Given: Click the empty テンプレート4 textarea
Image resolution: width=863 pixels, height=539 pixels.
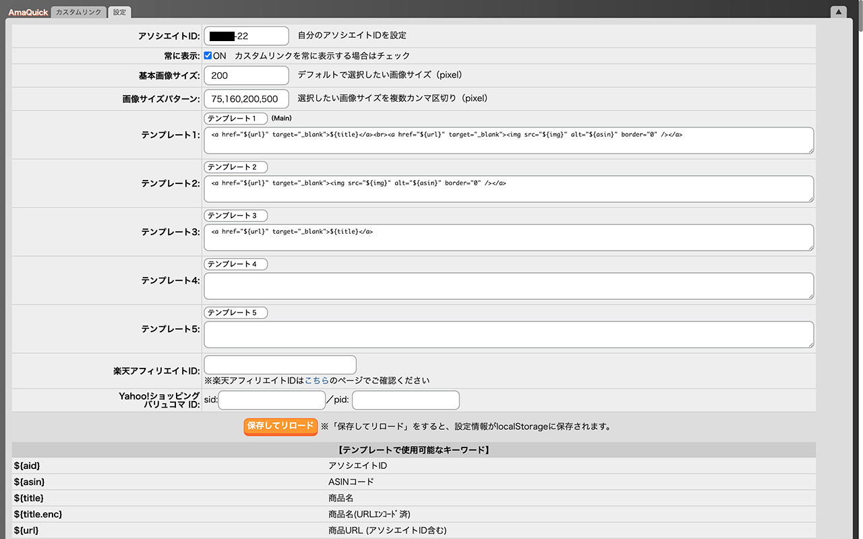Looking at the screenshot, I should pyautogui.click(x=508, y=286).
